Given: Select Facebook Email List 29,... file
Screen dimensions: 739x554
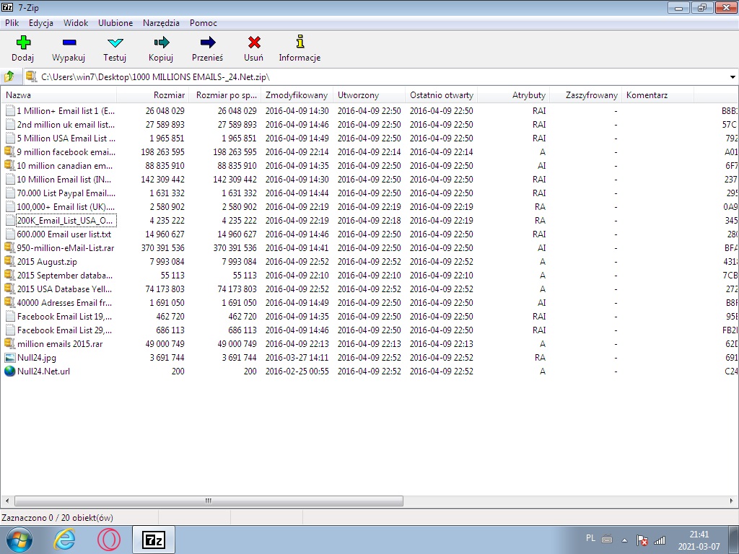Looking at the screenshot, I should click(x=64, y=330).
